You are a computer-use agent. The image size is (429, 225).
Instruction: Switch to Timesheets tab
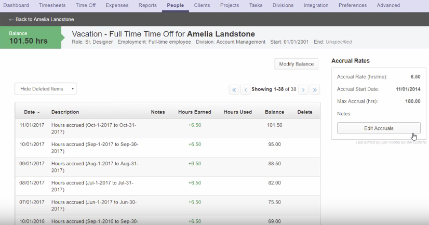click(x=52, y=5)
